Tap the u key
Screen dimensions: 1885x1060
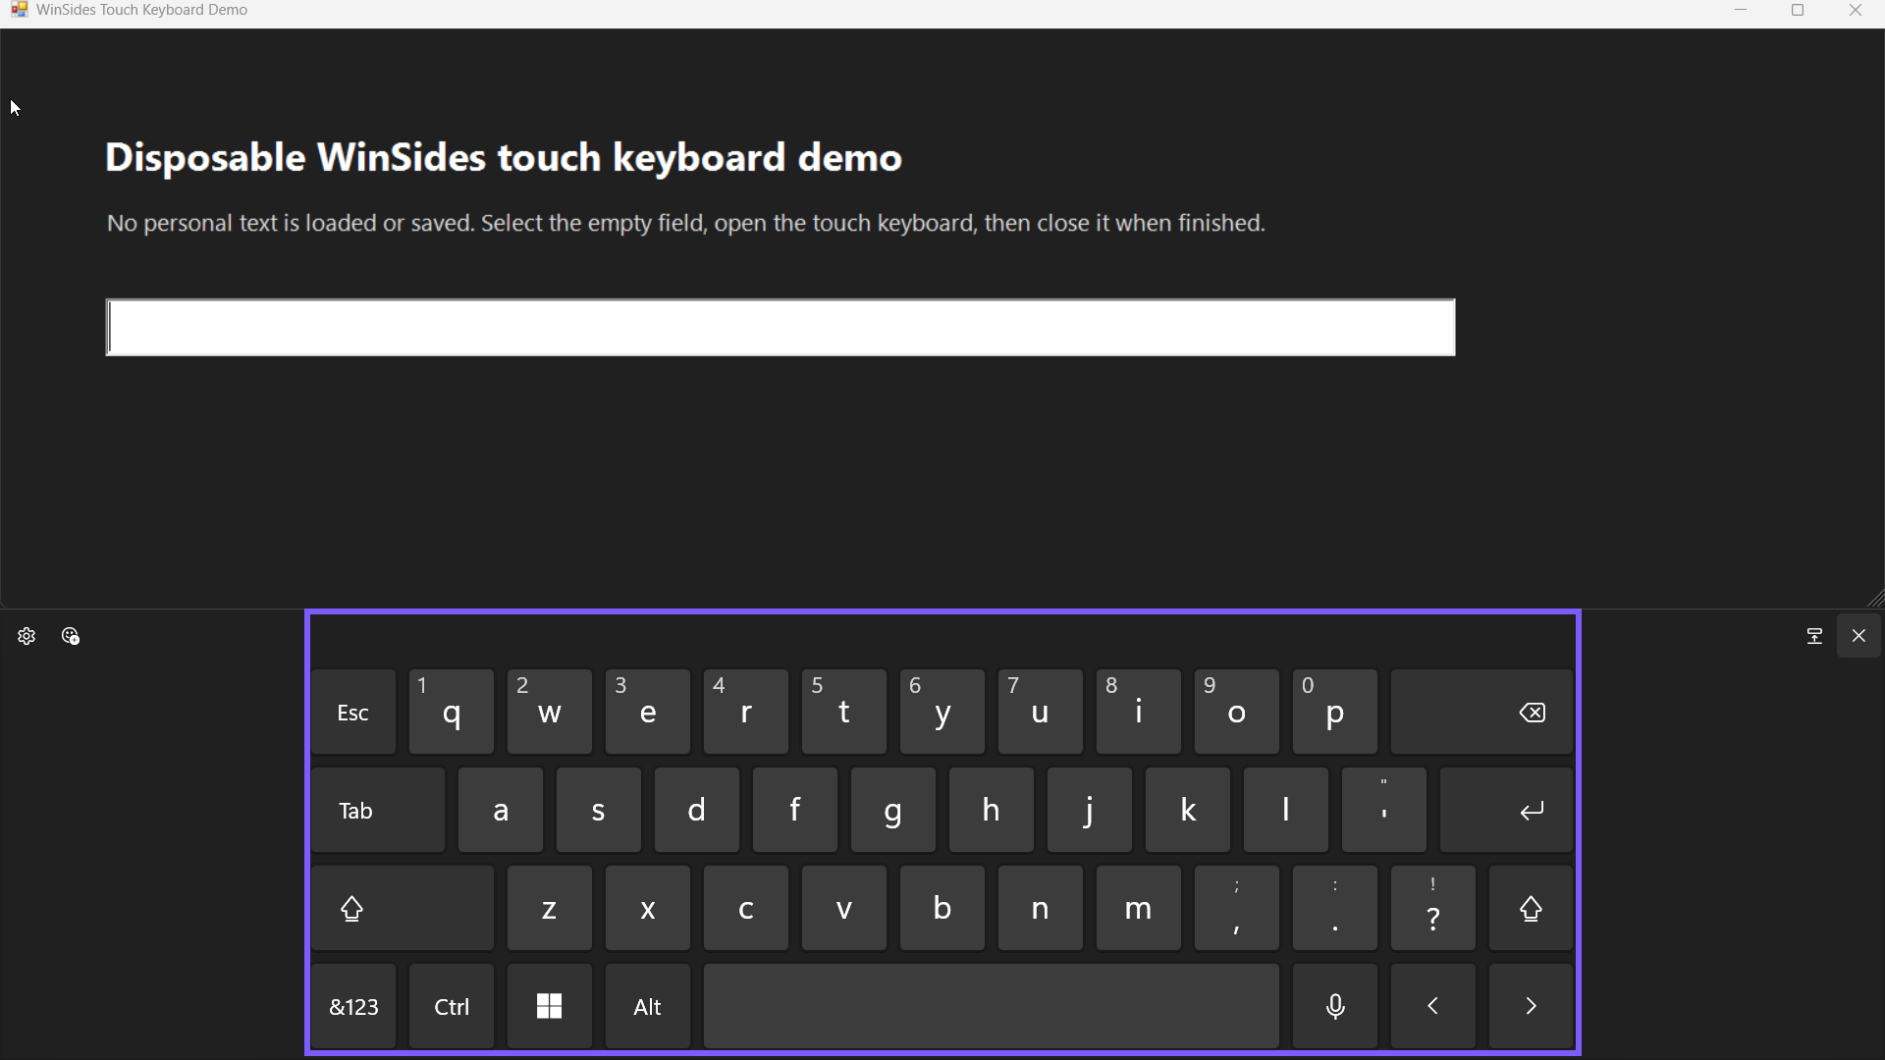click(x=1041, y=713)
